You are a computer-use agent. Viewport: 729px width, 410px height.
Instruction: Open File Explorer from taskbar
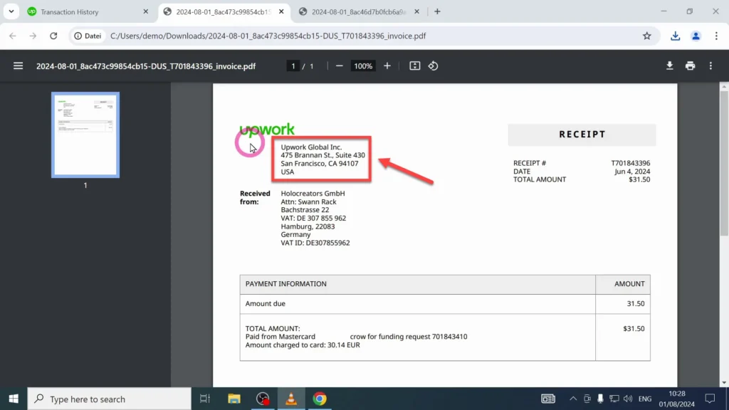tap(234, 399)
